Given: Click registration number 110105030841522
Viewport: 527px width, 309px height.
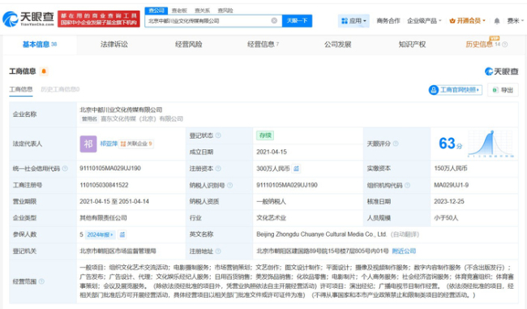Looking at the screenshot, I should [x=104, y=185].
